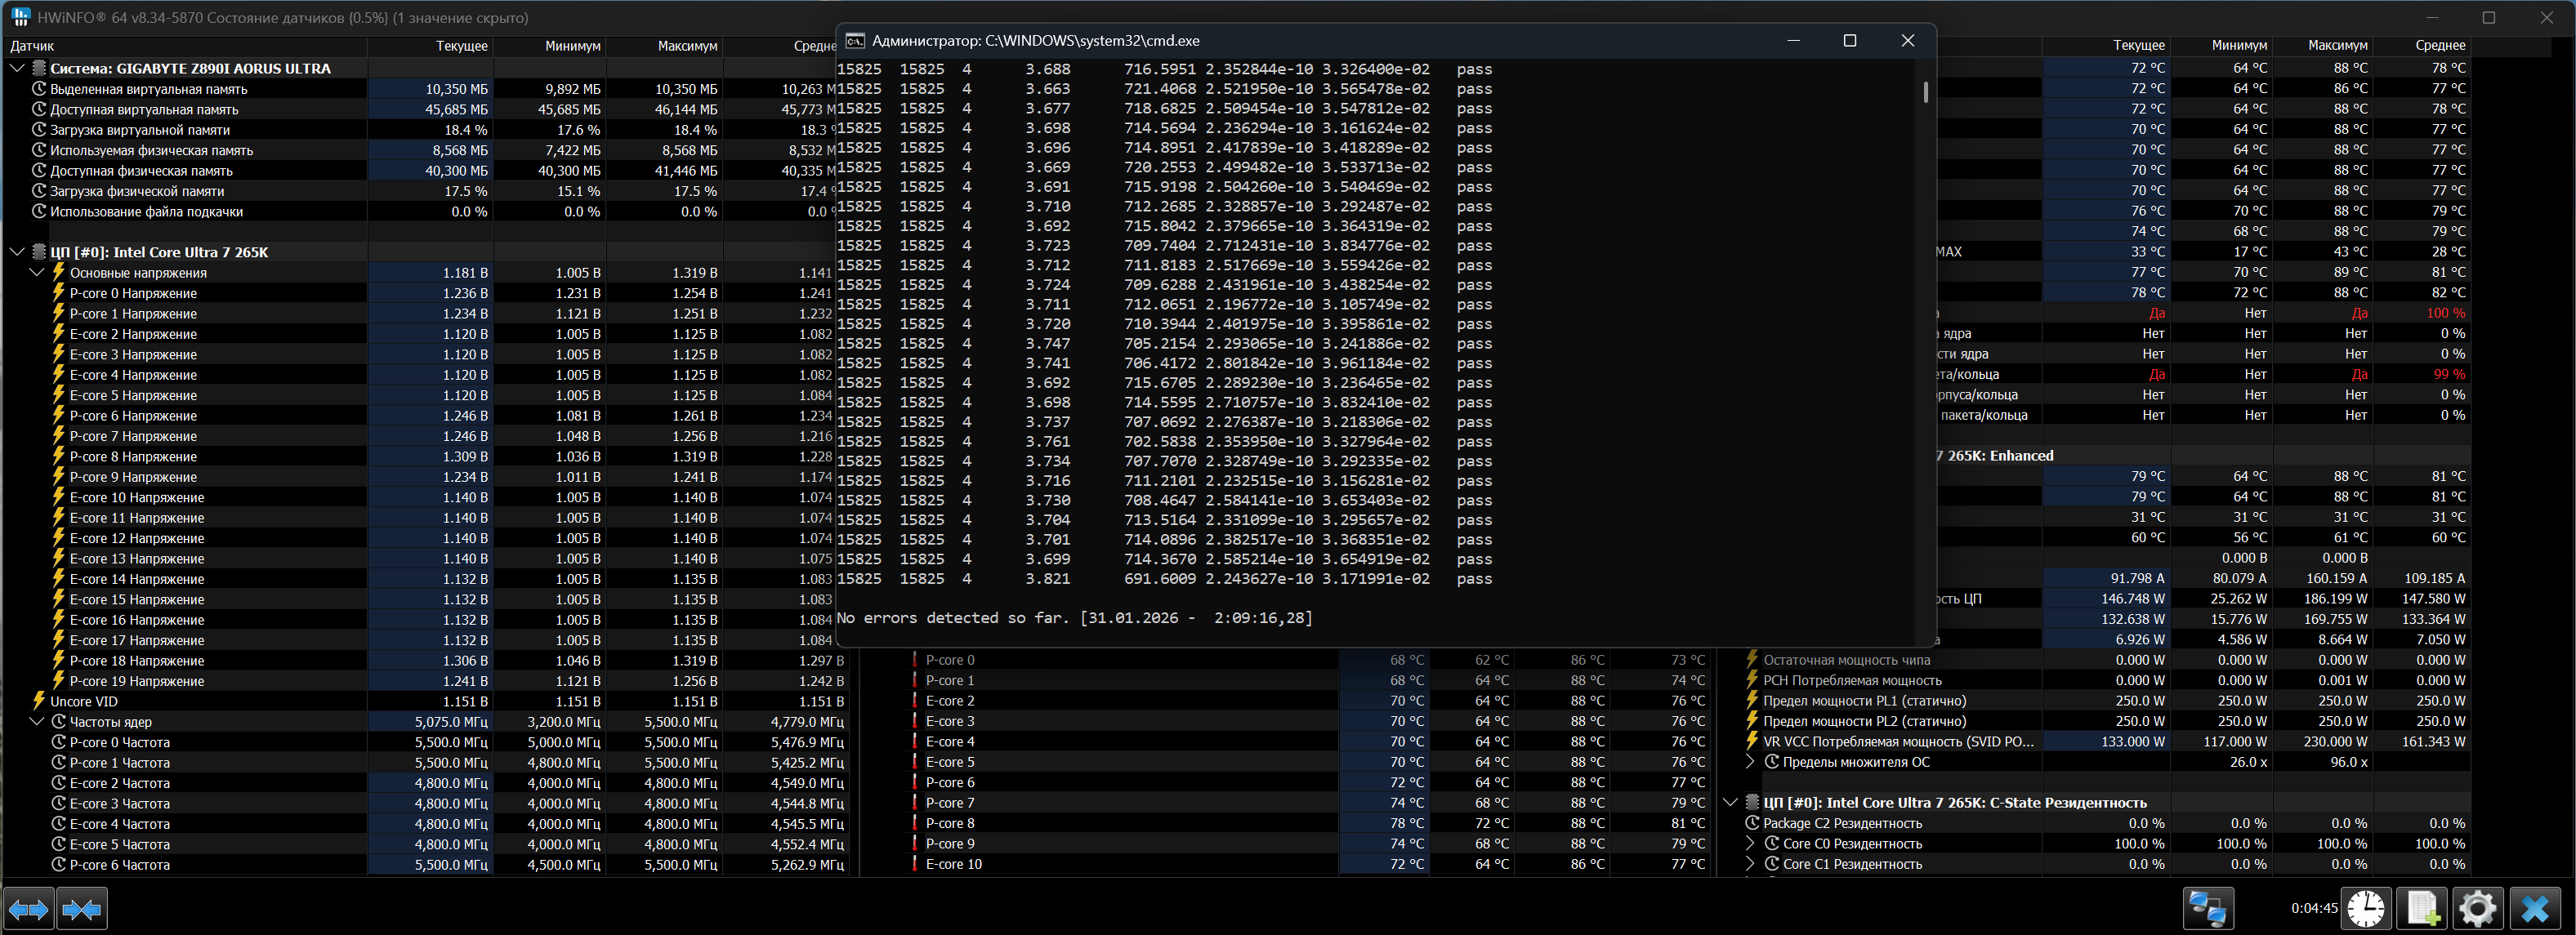Click the HWiNFO app icon in title bar
This screenshot has width=2576, height=935.
pos(20,18)
